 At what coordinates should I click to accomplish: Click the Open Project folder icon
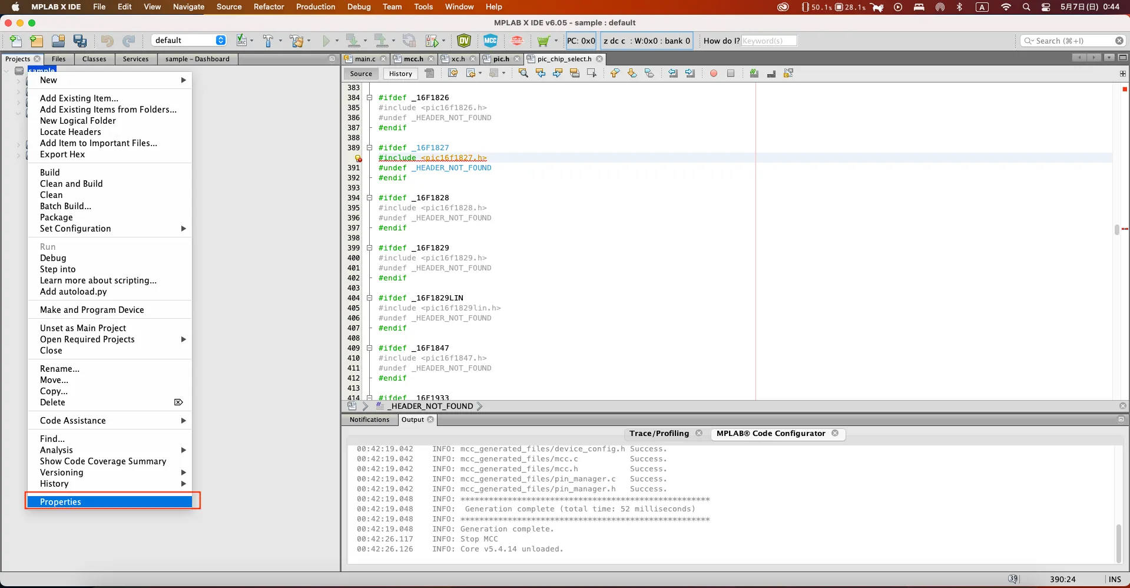(58, 41)
